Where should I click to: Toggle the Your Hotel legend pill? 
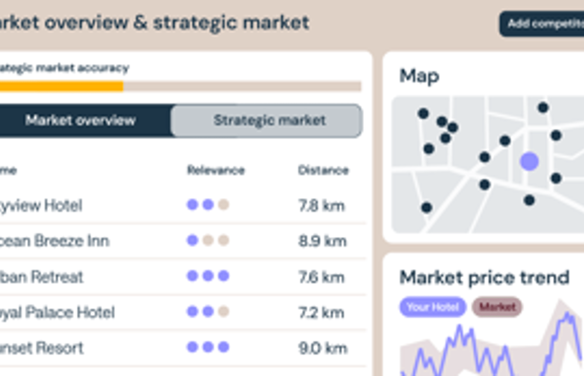point(433,307)
